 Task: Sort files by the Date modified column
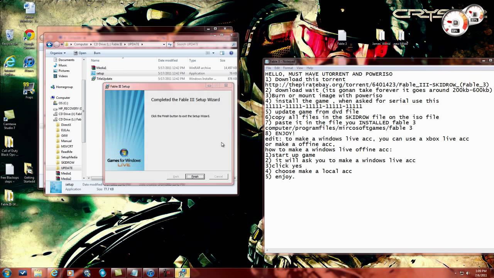172,60
